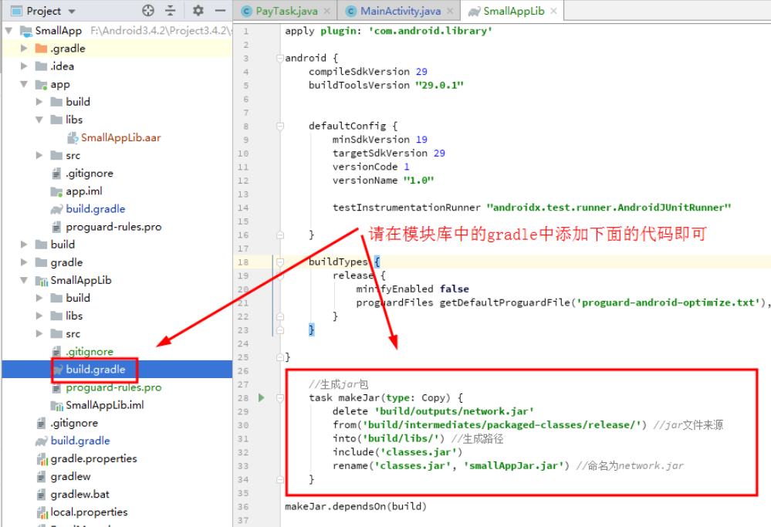Viewport: 771px width, 527px height.
Task: Click the Project panel icon beside Project dropdown
Action: tap(15, 11)
